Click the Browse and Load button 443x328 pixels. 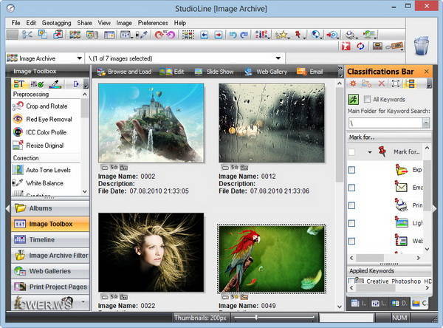pyautogui.click(x=124, y=72)
